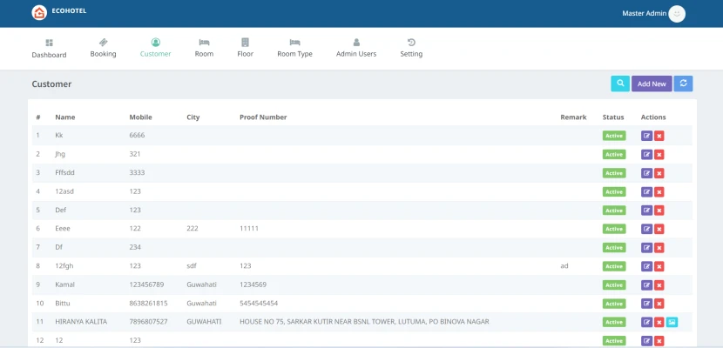The height and width of the screenshot is (348, 723).
Task: Open the Admin Users tab
Action: click(x=356, y=48)
